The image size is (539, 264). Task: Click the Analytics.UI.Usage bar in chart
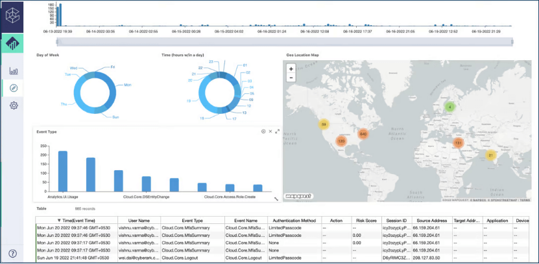pyautogui.click(x=63, y=171)
